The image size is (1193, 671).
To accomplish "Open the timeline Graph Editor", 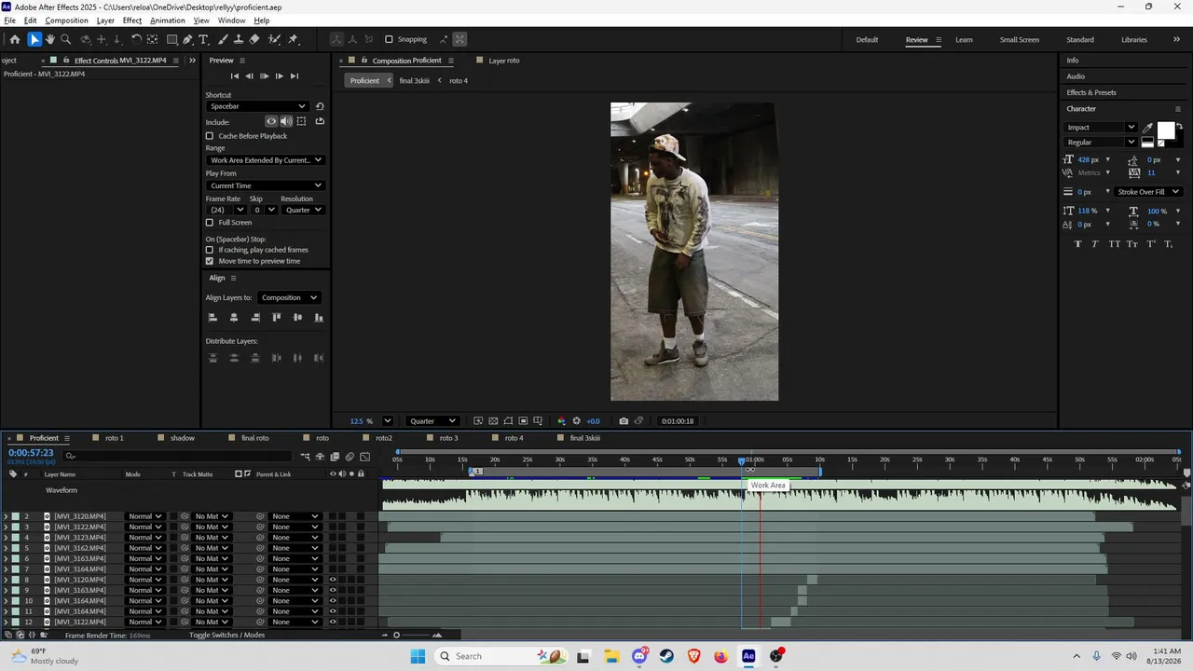I will point(365,457).
